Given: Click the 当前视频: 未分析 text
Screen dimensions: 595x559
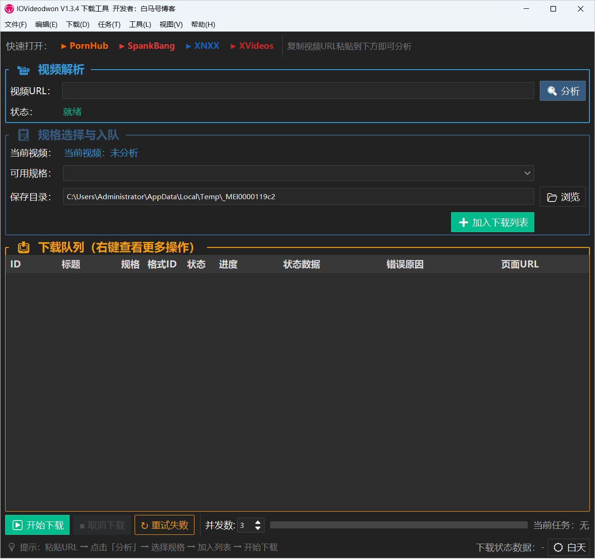Looking at the screenshot, I should (101, 153).
